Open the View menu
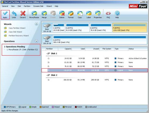 pos(13,6)
